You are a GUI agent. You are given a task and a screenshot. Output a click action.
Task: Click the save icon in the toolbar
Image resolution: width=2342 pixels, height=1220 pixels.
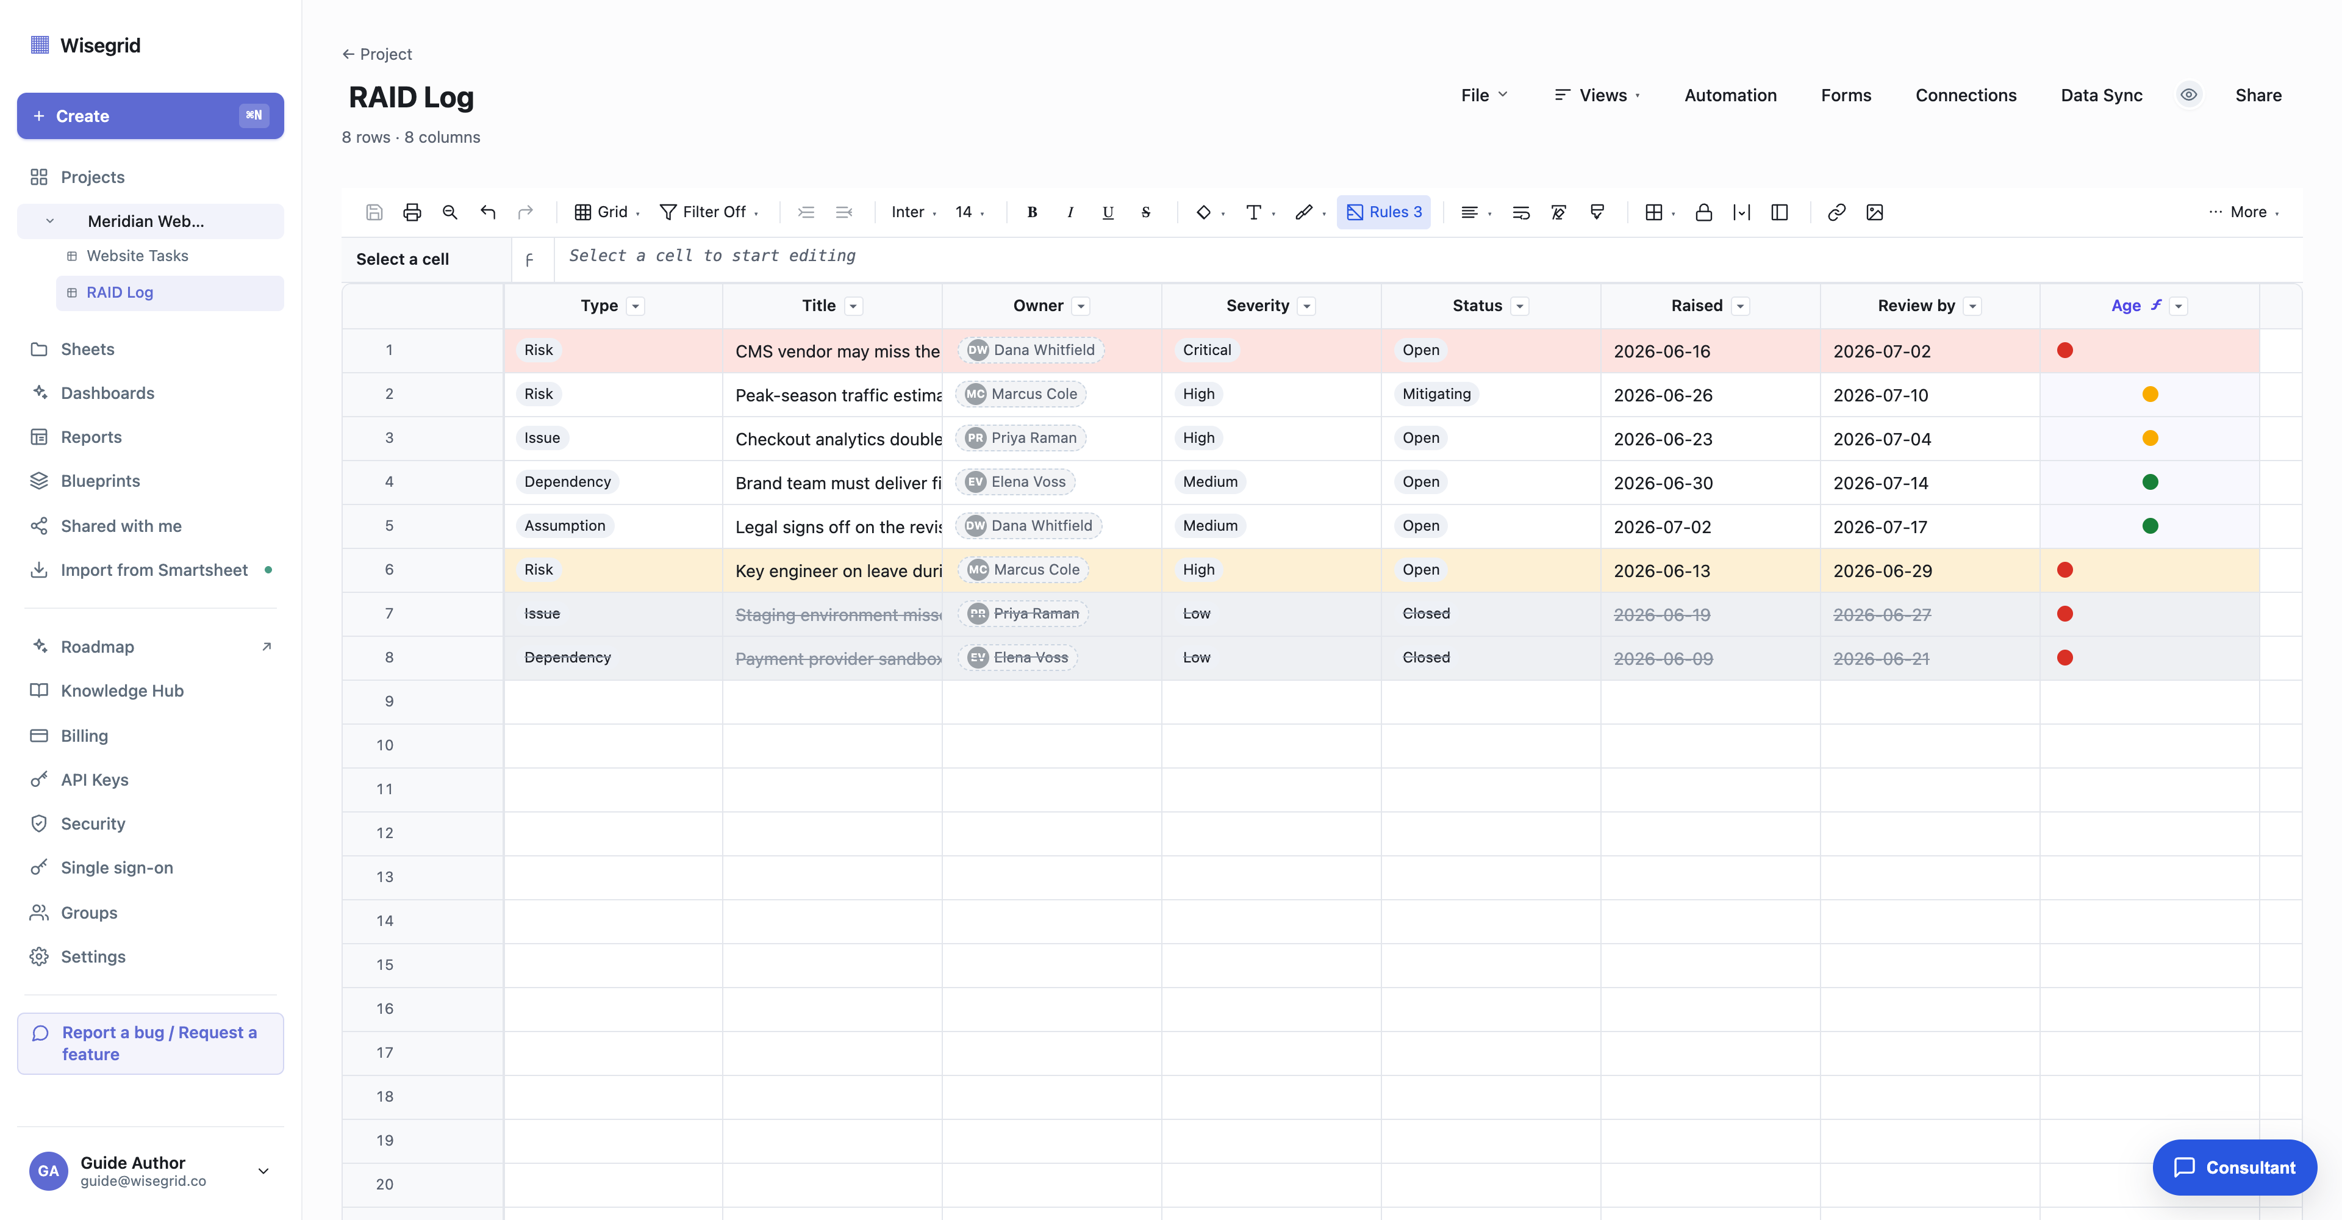click(x=374, y=212)
